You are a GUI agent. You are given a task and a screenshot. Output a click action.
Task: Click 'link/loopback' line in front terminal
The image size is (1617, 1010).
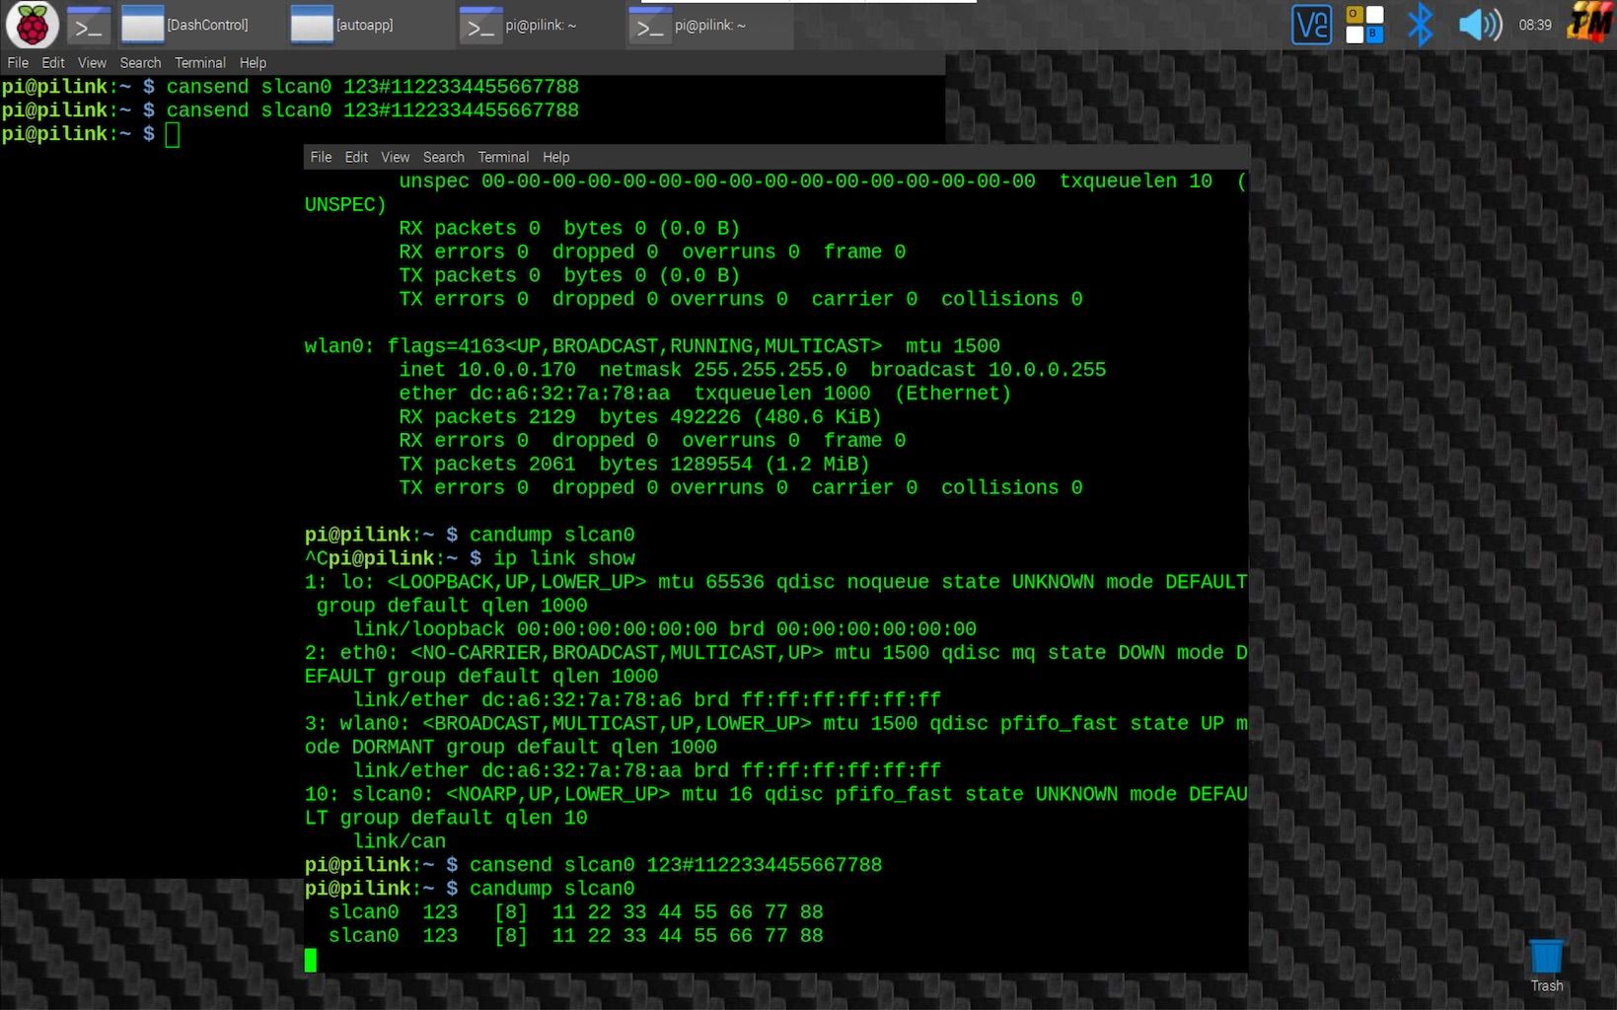(665, 629)
